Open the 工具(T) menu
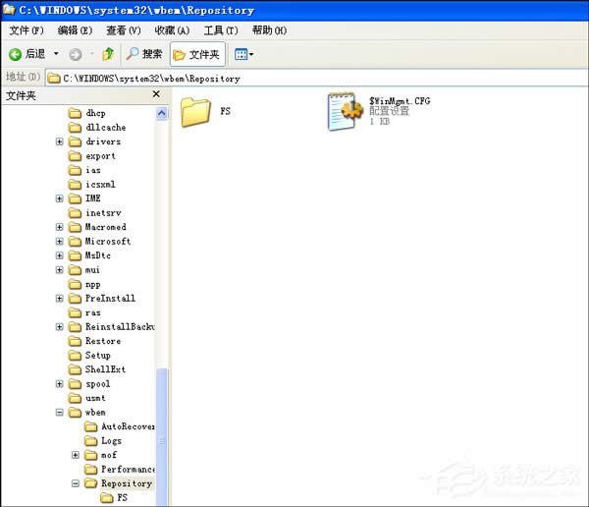 coord(221,30)
